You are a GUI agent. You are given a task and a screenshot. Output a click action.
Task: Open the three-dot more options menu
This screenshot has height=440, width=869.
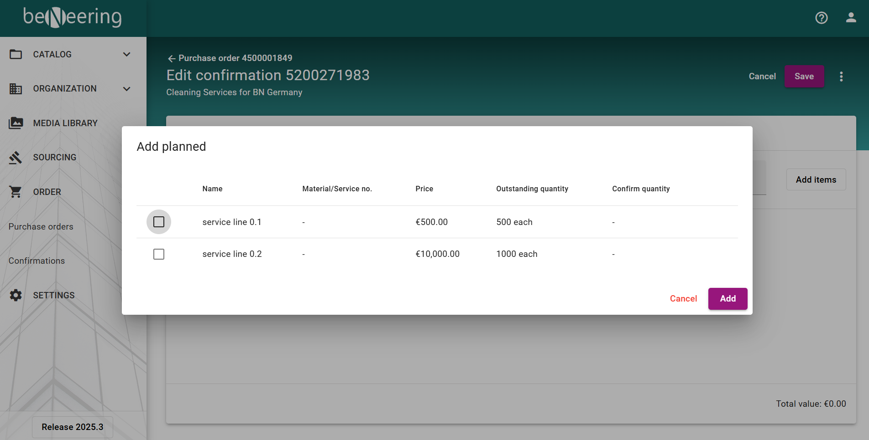pyautogui.click(x=841, y=77)
